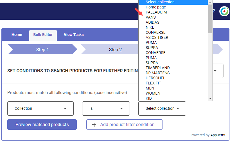This screenshot has width=230, height=141.
Task: Go to Step-1 in wizard
Action: pyautogui.click(x=42, y=50)
